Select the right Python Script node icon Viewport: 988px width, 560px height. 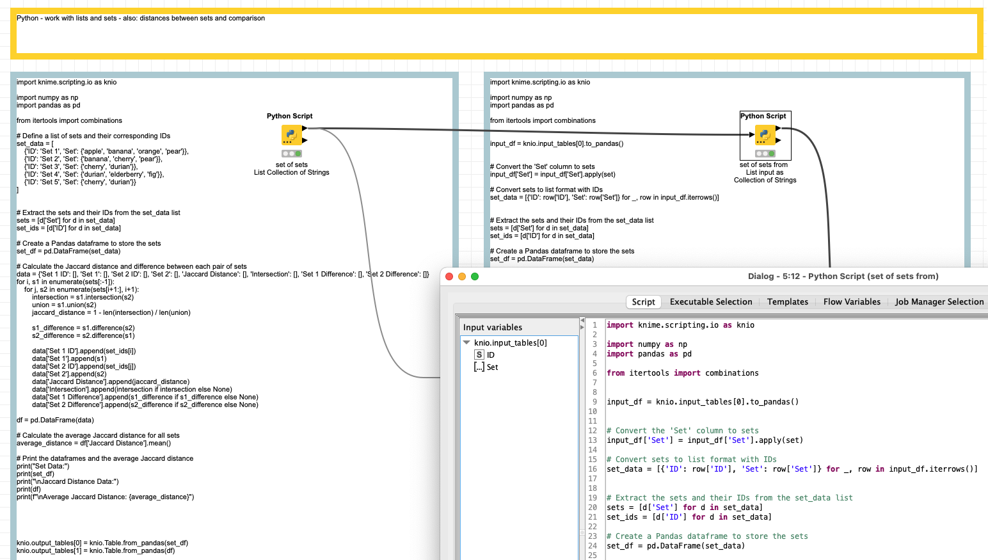(x=765, y=135)
